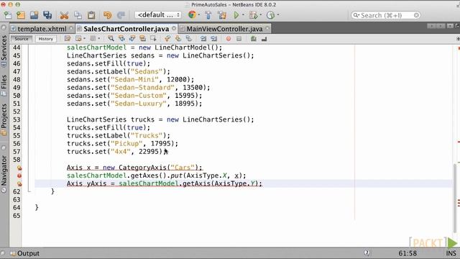Click the red error marker beside getAxes line
The image size is (460, 259).
pyautogui.click(x=19, y=176)
